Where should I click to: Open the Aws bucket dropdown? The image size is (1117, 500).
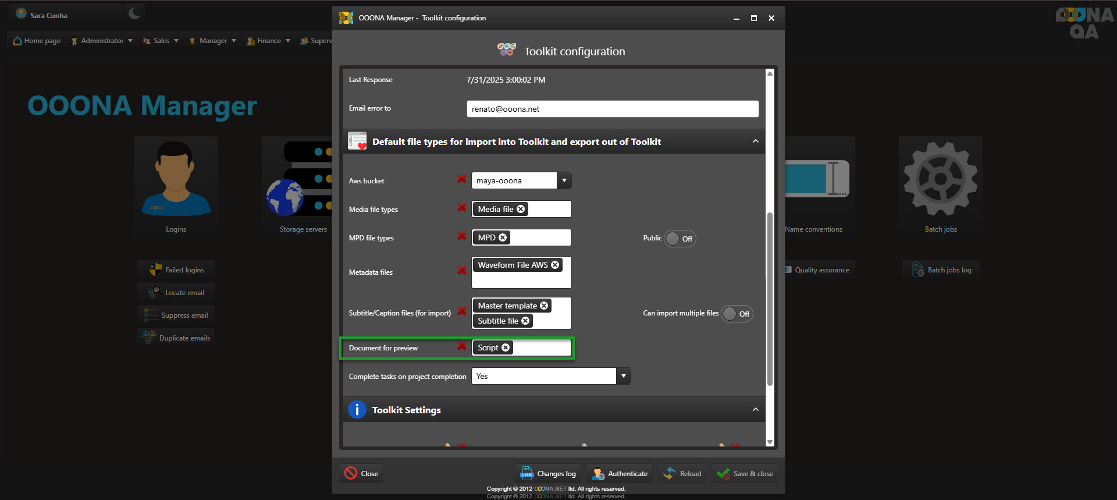(564, 180)
